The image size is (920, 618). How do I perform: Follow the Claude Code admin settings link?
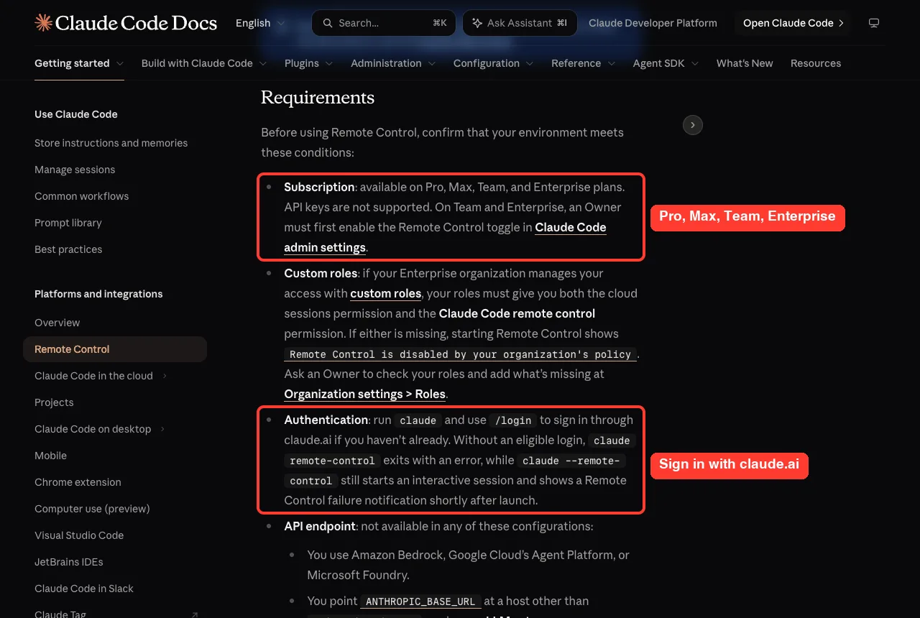(x=445, y=237)
